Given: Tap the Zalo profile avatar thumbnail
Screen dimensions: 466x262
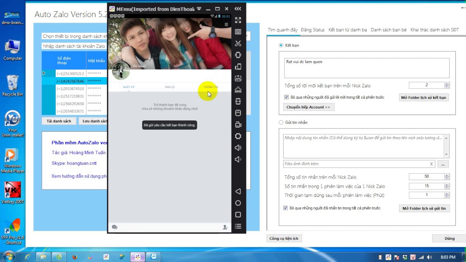Looking at the screenshot, I should (x=121, y=71).
